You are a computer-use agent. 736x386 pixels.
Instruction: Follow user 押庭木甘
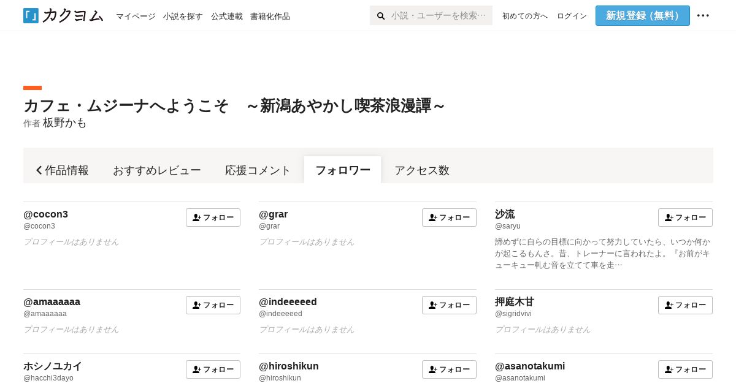(x=685, y=305)
